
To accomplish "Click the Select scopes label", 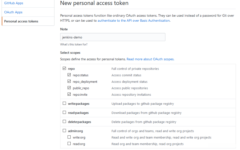I will (70, 53).
